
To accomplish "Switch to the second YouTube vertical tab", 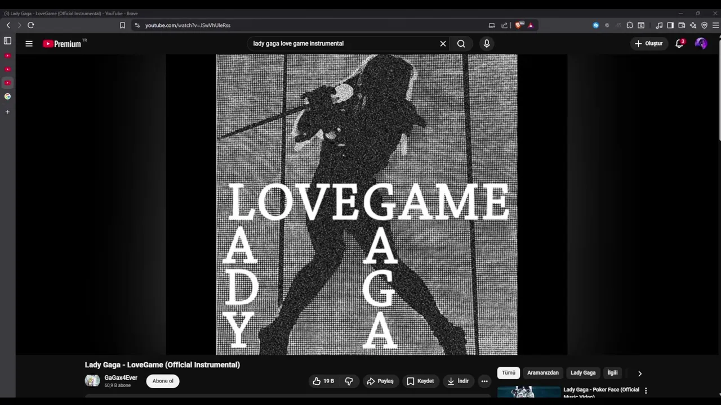I will tap(7, 69).
